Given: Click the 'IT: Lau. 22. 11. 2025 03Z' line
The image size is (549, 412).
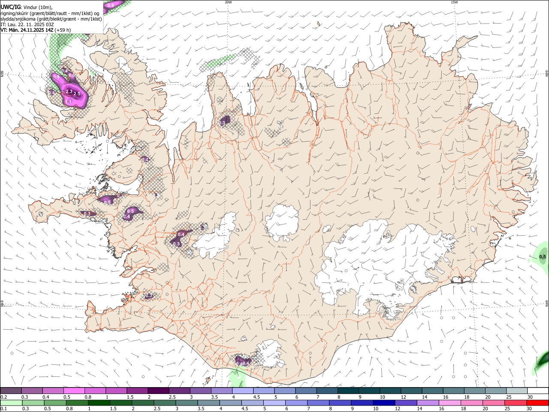Looking at the screenshot, I should click(x=27, y=24).
